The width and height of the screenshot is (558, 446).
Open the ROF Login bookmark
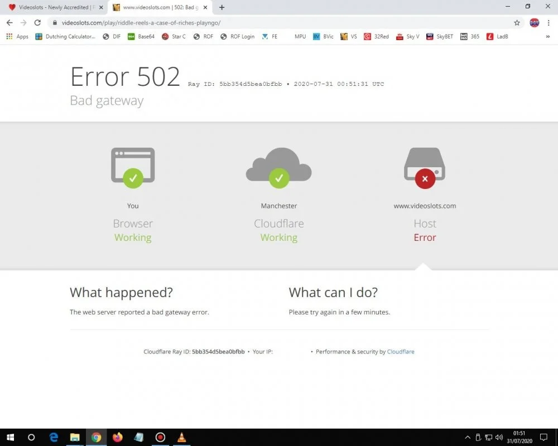point(237,36)
